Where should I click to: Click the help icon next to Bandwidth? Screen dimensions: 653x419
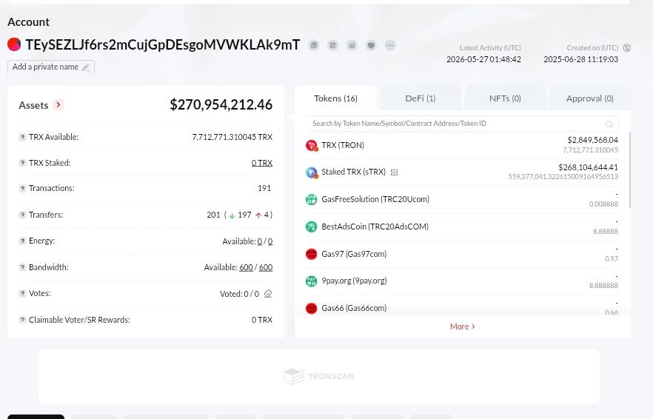click(22, 267)
